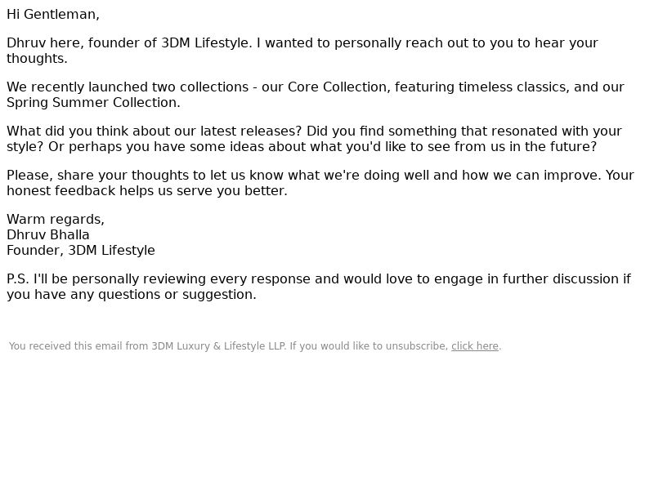Viewport: 654px width, 490px height.
Task: Click the 'P.S.' at the start of the postscript
Action: [x=18, y=279]
